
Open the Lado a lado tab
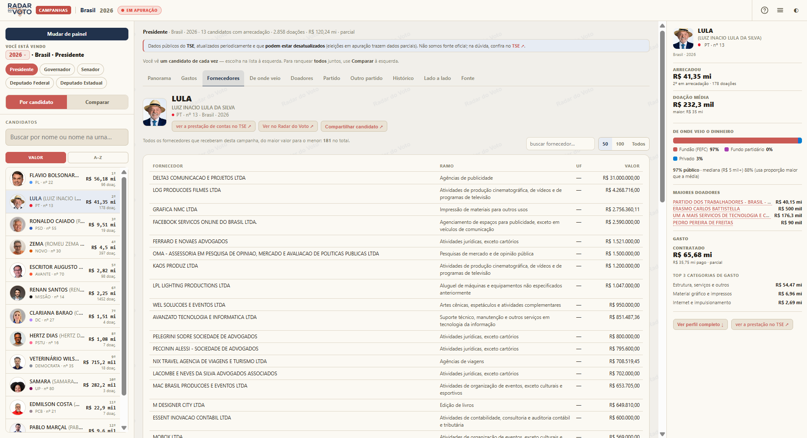(x=437, y=78)
